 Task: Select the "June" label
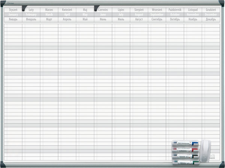(x=103, y=15)
